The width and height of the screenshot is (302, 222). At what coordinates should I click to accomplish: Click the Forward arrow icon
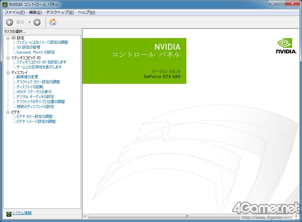pos(37,22)
